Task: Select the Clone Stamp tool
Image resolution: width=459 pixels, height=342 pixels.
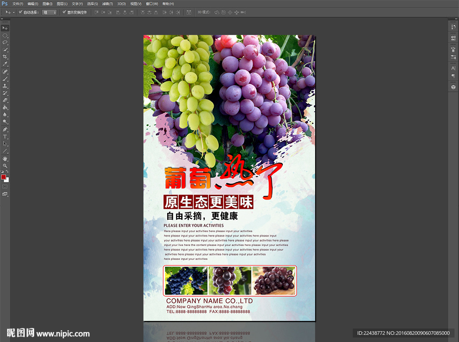Action: click(5, 86)
